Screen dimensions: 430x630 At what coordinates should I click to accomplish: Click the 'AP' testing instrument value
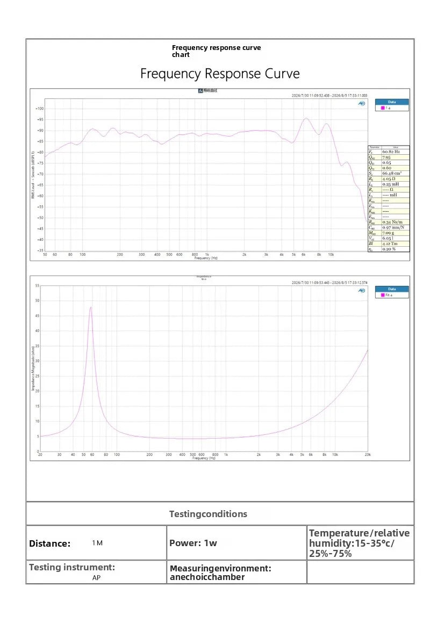96,578
